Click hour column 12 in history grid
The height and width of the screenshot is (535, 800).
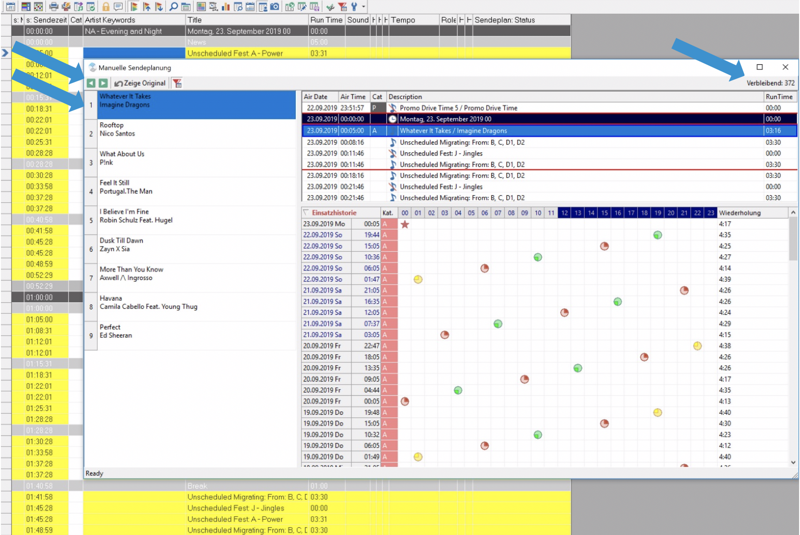(564, 213)
